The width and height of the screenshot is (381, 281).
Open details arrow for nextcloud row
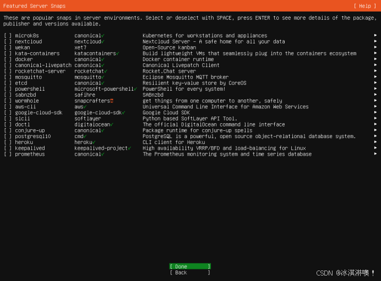click(x=375, y=41)
